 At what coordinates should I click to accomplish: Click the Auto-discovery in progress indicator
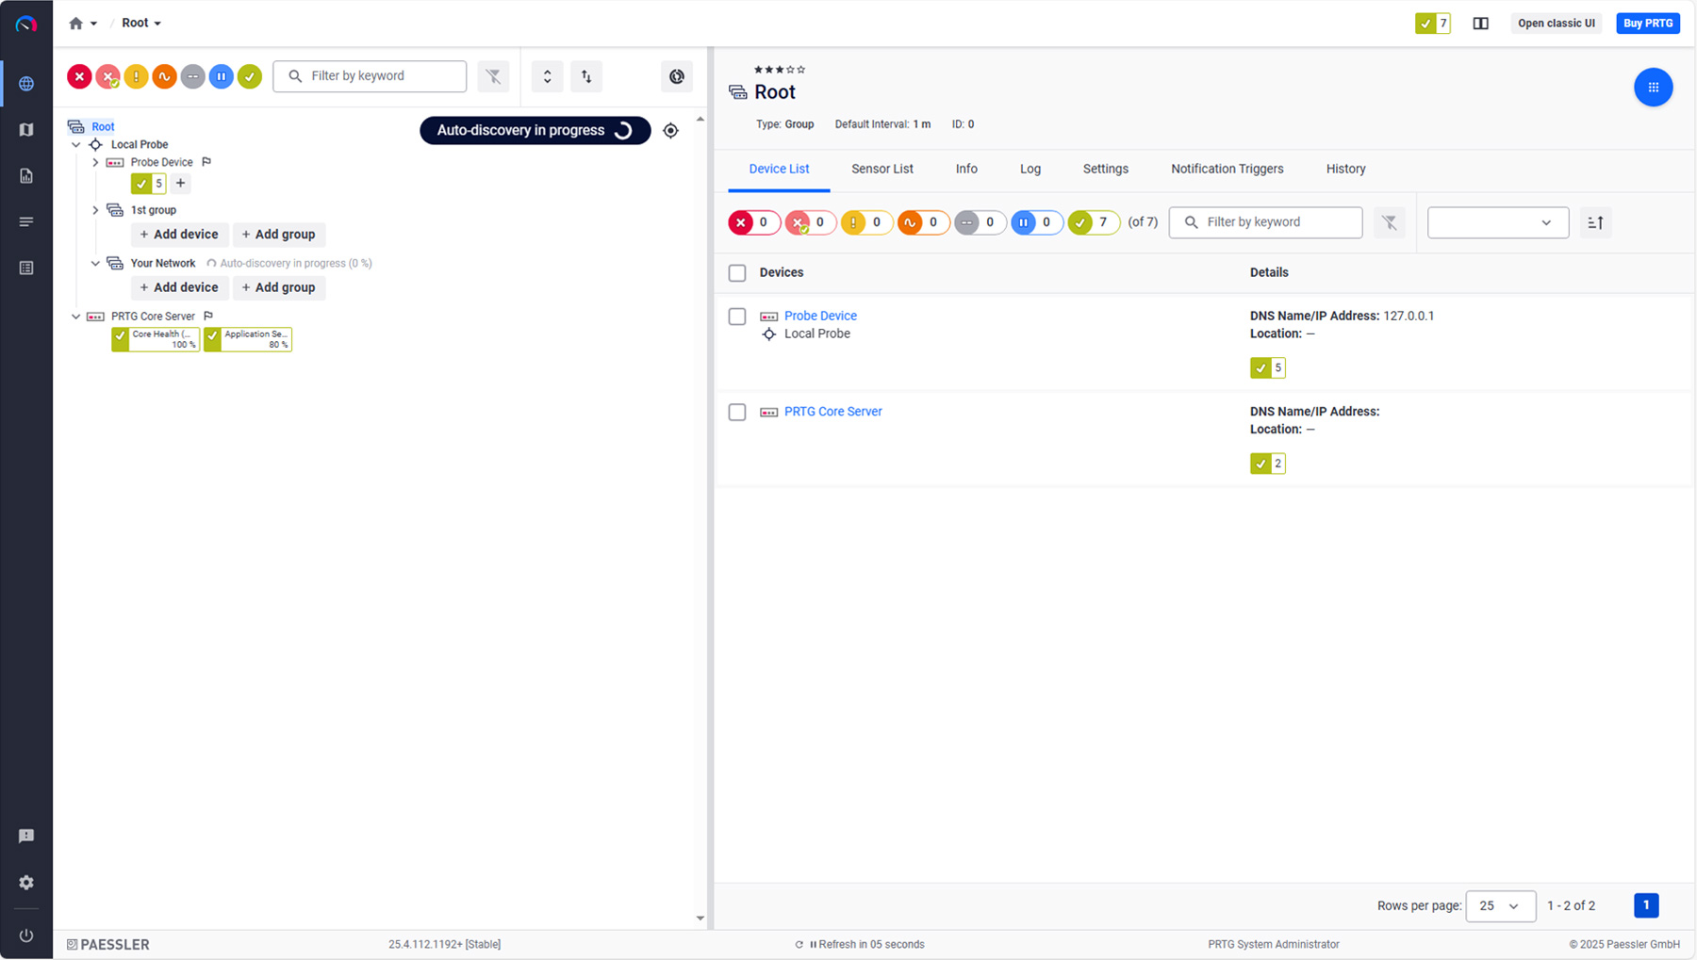click(535, 131)
